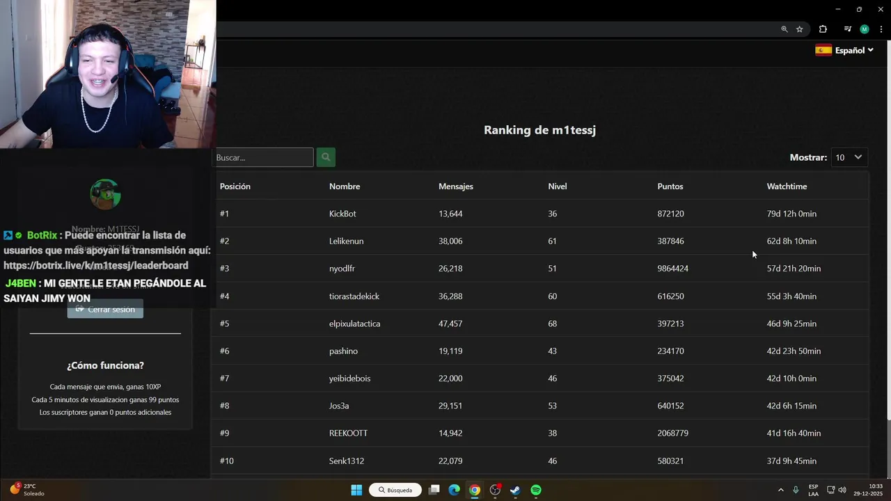Click position #6 cell

[224, 351]
